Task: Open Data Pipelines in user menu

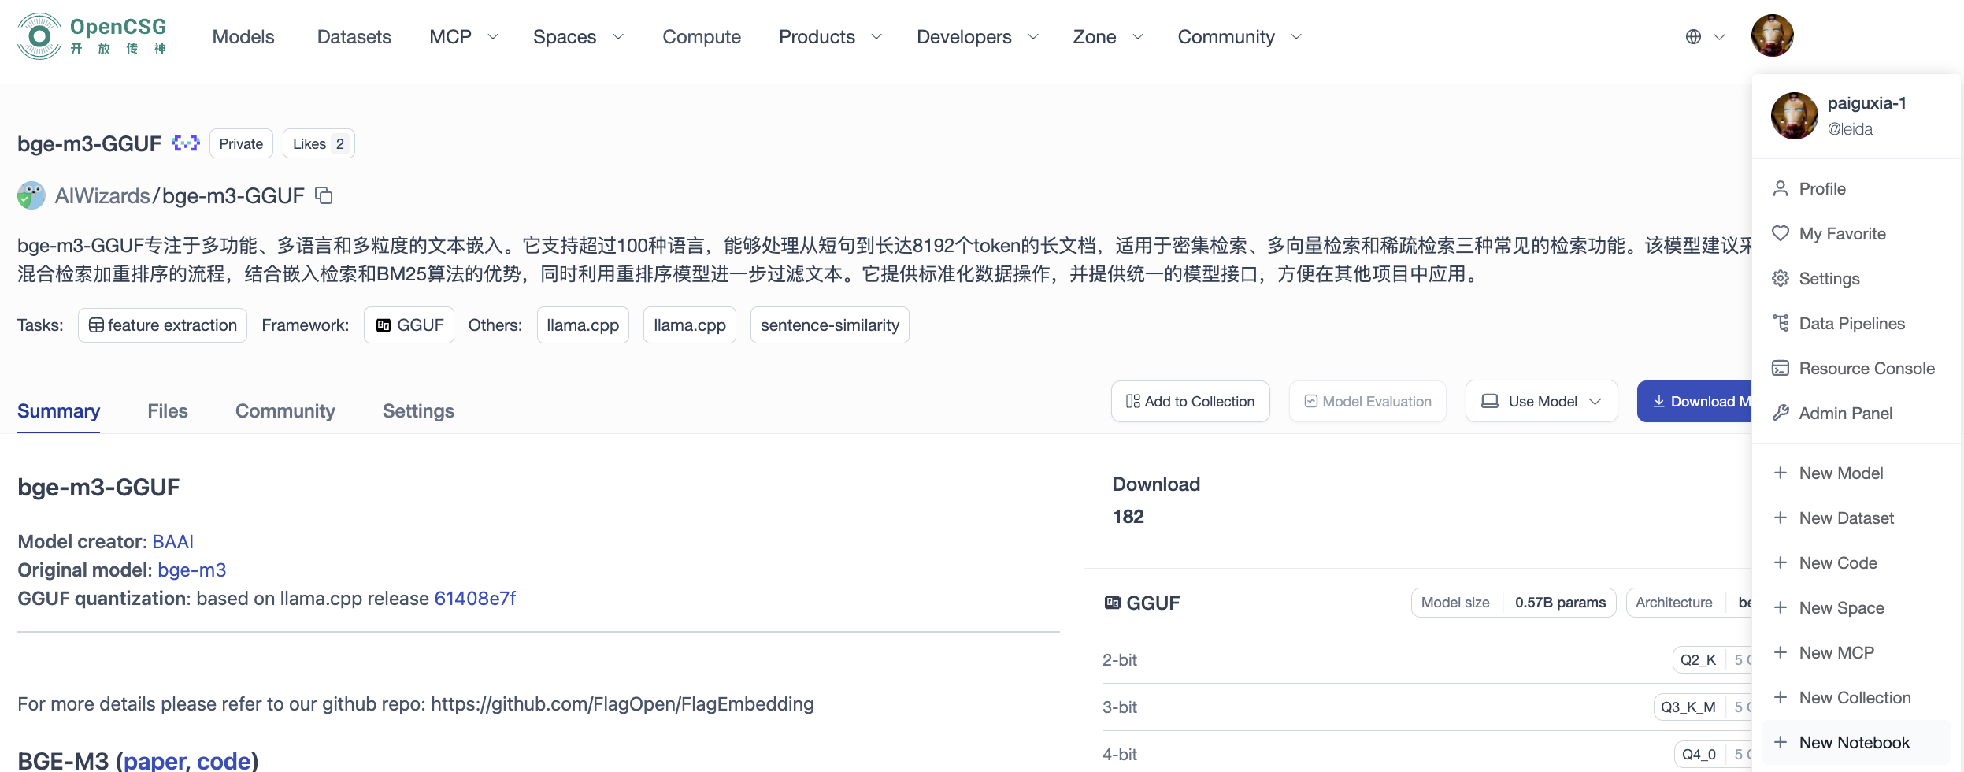Action: (1851, 324)
